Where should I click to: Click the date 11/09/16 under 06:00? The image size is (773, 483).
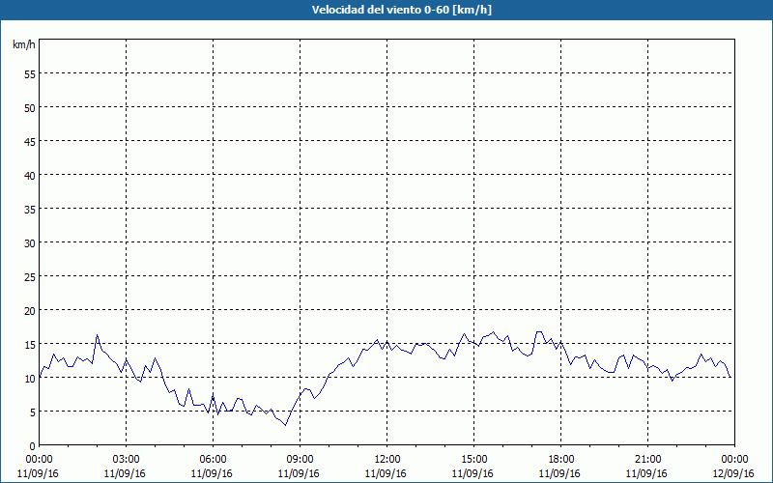(x=212, y=473)
